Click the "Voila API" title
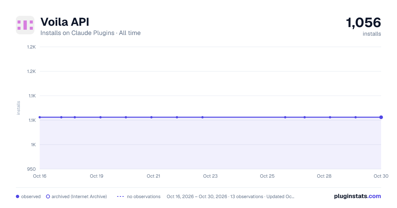Image resolution: width=397 pixels, height=208 pixels. (65, 22)
